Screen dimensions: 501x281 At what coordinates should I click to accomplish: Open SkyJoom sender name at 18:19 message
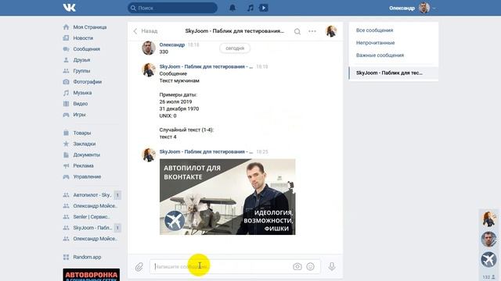click(206, 66)
